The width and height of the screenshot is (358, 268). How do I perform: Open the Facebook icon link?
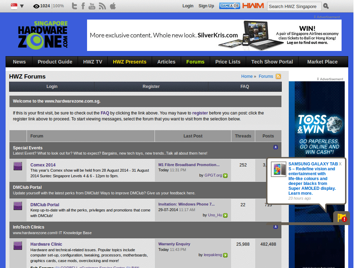[x=83, y=6]
